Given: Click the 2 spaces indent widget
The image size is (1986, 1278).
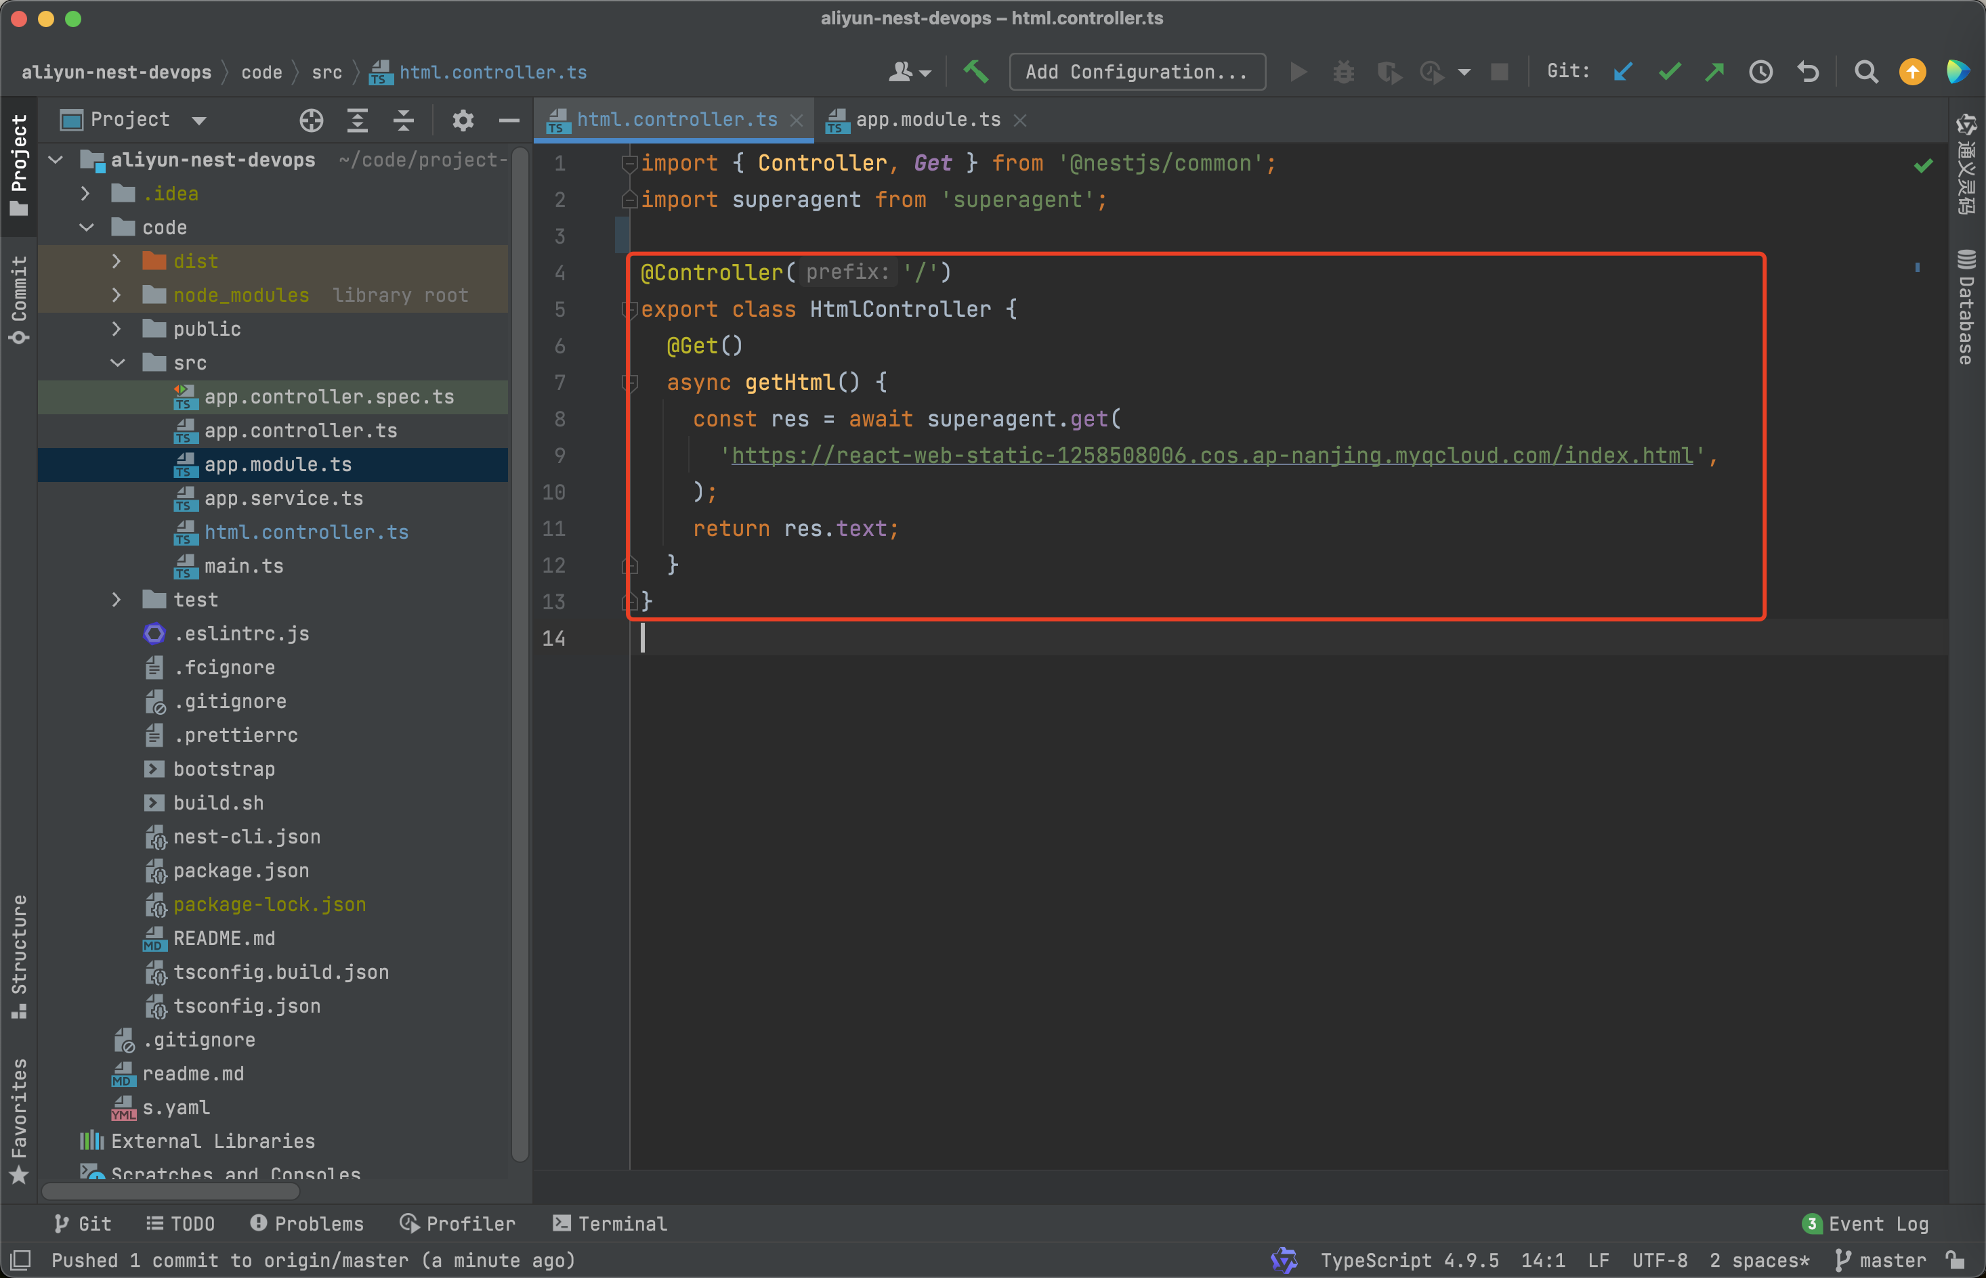Looking at the screenshot, I should pos(1759,1260).
